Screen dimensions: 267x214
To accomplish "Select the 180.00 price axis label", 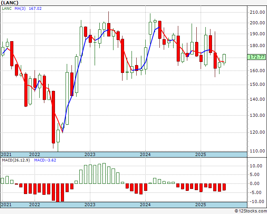I will point(257,45).
